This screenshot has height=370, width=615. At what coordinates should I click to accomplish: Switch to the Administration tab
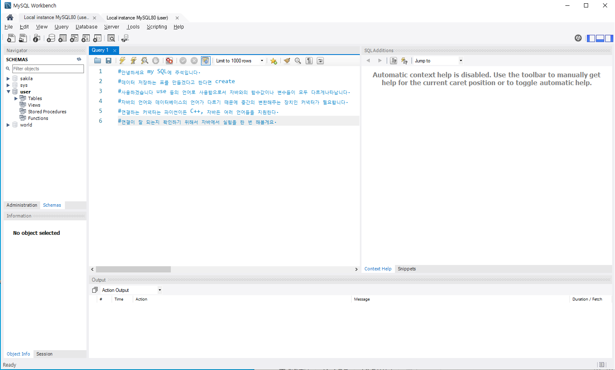(x=22, y=205)
